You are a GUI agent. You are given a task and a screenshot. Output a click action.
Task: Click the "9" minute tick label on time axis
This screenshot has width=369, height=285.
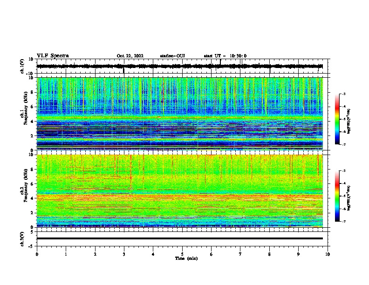point(298,254)
